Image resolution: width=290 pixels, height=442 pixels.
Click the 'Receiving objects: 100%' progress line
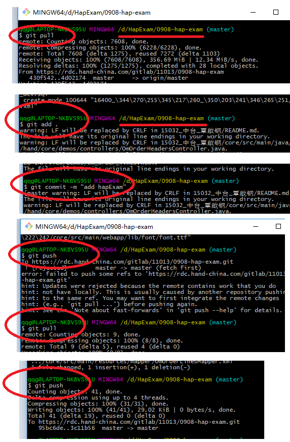coord(138,60)
